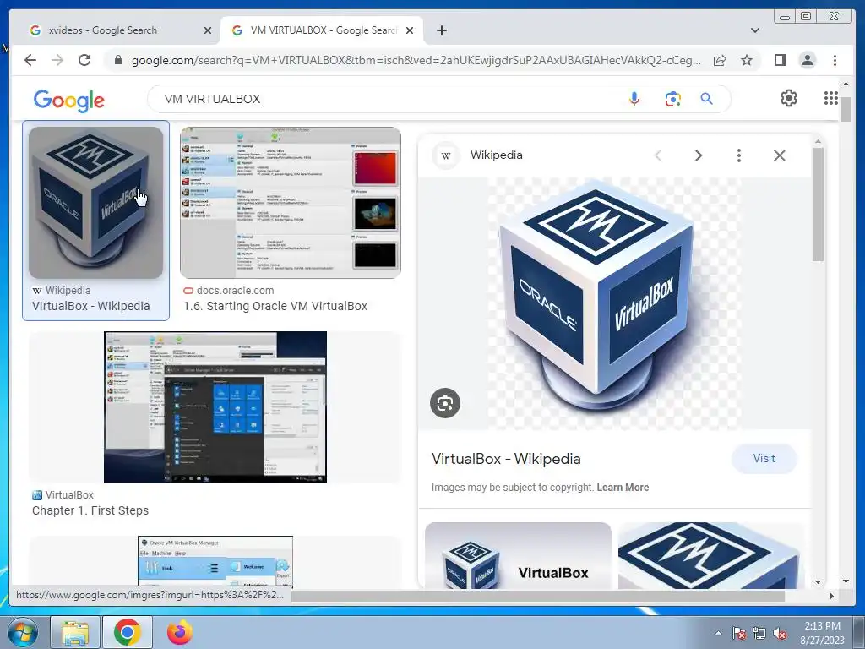Click the preview panel vertical scrollbar
The width and height of the screenshot is (865, 649).
(x=818, y=205)
